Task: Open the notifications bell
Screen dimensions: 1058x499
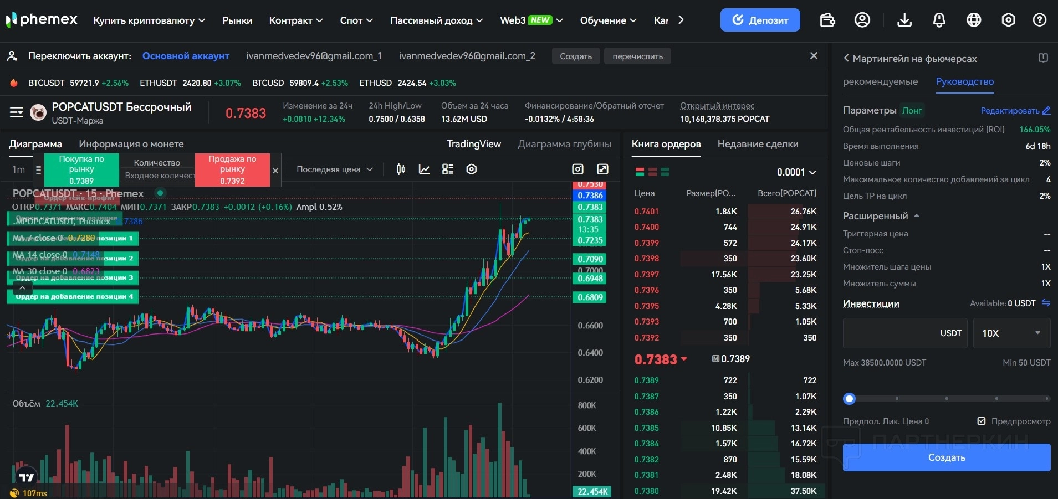Action: click(x=939, y=20)
